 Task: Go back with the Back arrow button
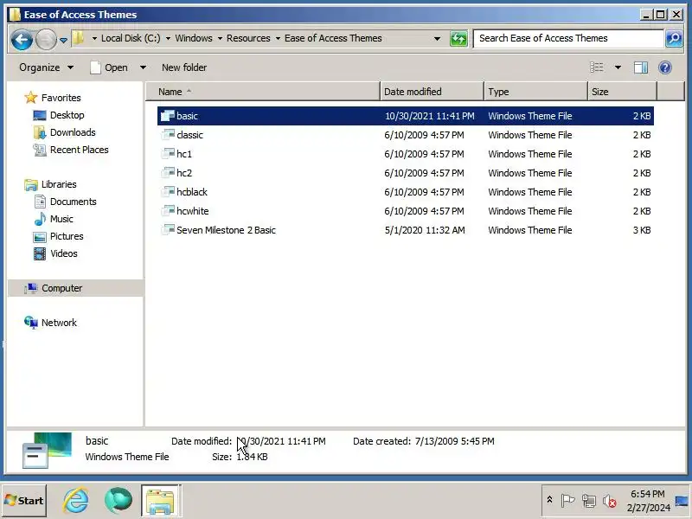pos(22,40)
